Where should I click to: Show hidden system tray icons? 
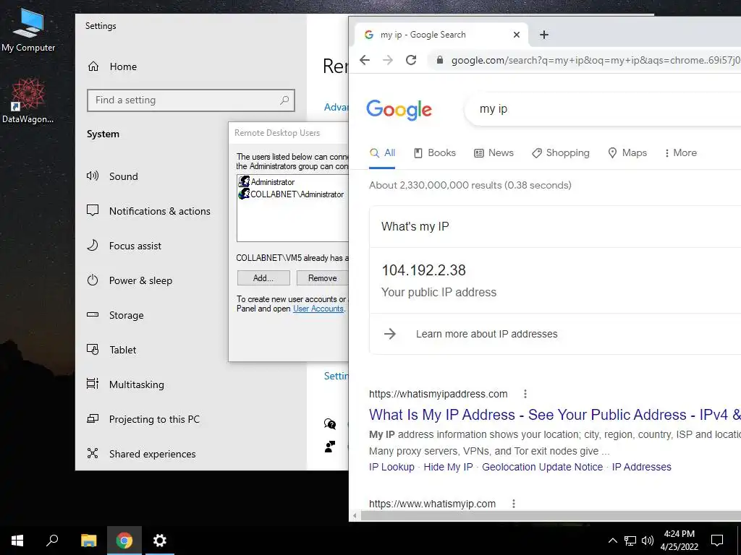coord(612,541)
